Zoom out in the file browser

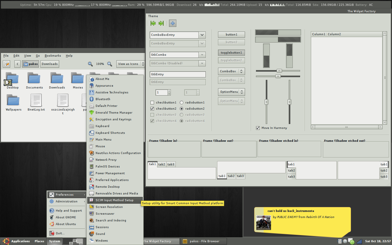[x=90, y=64]
